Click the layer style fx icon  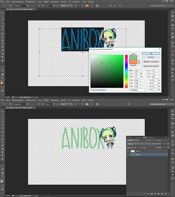point(148,193)
